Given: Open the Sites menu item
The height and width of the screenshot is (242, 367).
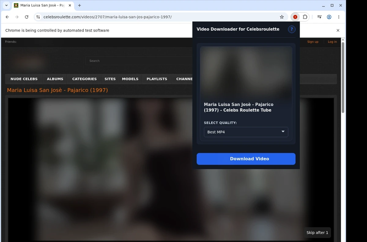Looking at the screenshot, I should (110, 79).
